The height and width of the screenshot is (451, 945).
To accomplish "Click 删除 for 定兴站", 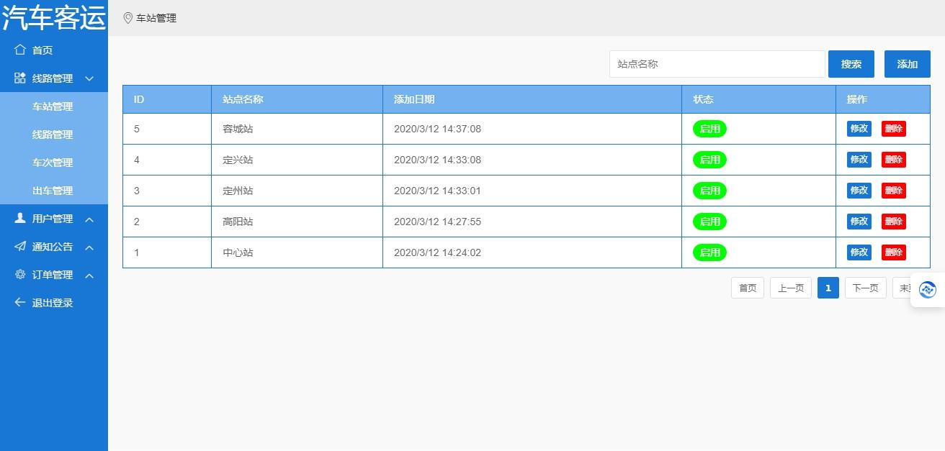I will [894, 160].
